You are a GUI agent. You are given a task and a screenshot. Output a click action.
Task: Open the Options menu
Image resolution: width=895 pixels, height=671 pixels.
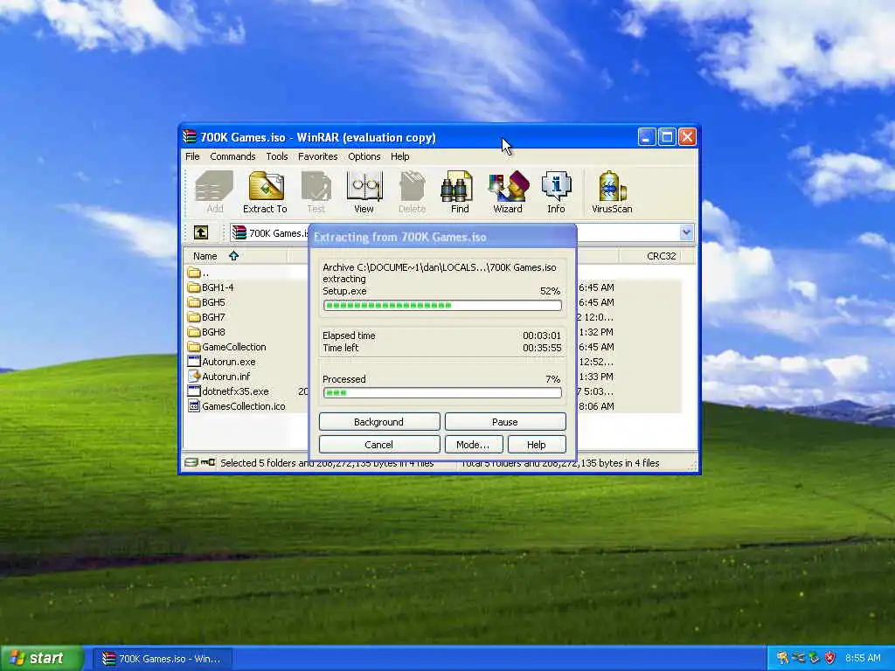tap(364, 156)
